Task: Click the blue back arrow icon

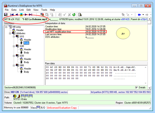Action: click(x=139, y=15)
